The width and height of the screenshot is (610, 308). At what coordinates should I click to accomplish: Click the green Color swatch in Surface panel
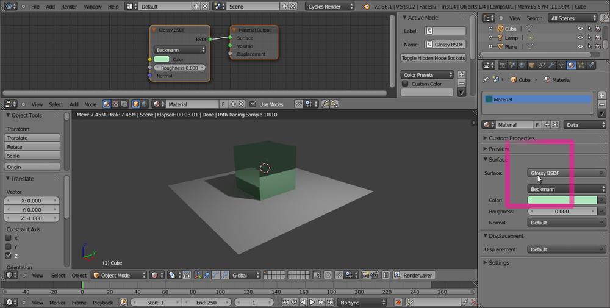click(x=562, y=200)
